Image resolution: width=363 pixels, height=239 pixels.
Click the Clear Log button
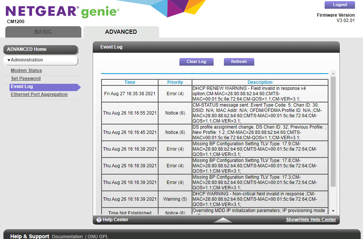point(196,61)
